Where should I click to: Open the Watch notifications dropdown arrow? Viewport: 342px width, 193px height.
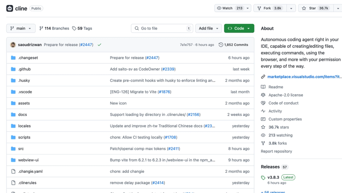pos(248,8)
